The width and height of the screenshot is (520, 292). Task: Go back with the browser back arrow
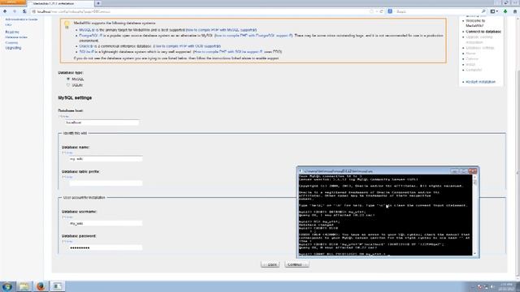click(5, 11)
